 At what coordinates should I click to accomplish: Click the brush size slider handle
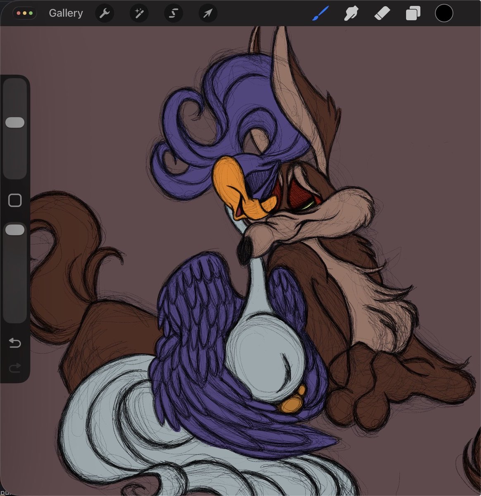15,122
